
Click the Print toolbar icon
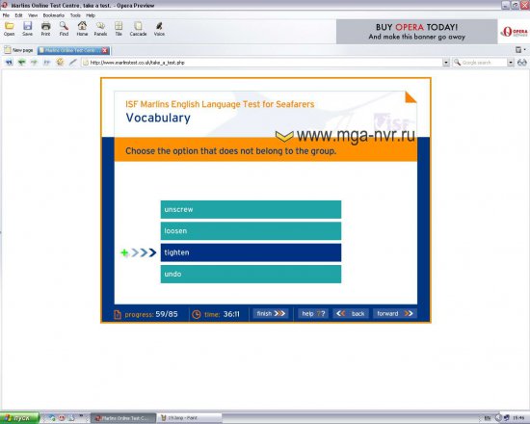tap(45, 26)
